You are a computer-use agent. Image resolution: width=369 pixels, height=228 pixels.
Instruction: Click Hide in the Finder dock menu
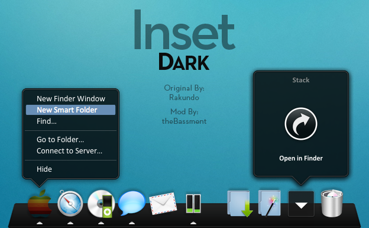tap(70, 169)
